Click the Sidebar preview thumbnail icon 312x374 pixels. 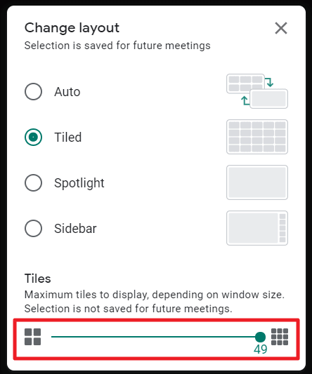(x=257, y=228)
